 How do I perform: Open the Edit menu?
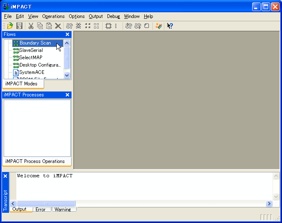20,16
